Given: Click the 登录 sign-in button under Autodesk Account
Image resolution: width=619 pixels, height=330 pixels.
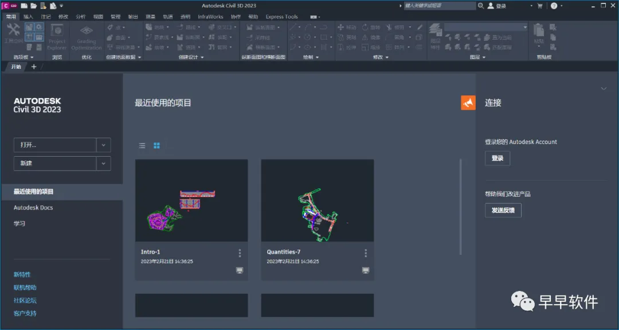Looking at the screenshot, I should pyautogui.click(x=497, y=158).
